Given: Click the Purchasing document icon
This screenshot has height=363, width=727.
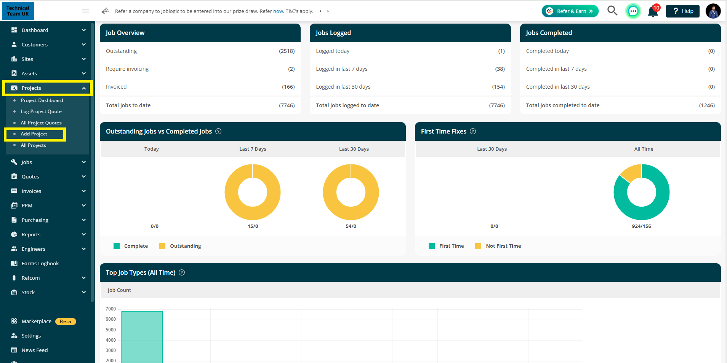Looking at the screenshot, I should click(x=14, y=220).
